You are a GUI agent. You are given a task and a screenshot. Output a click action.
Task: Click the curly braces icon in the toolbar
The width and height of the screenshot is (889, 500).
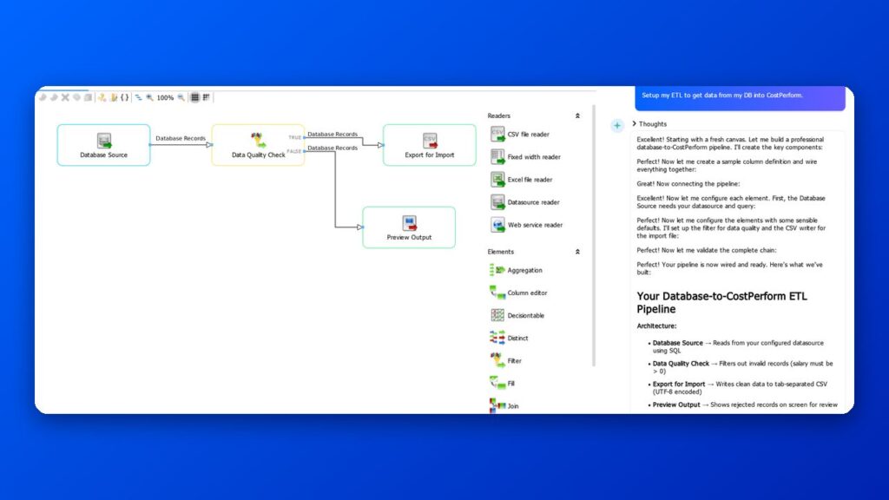click(125, 97)
